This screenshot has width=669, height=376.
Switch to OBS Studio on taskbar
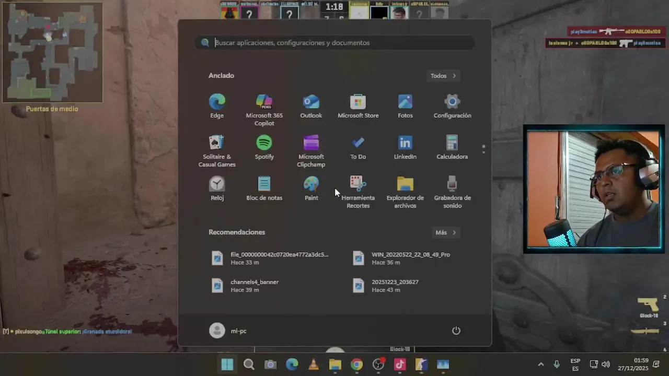tap(378, 365)
